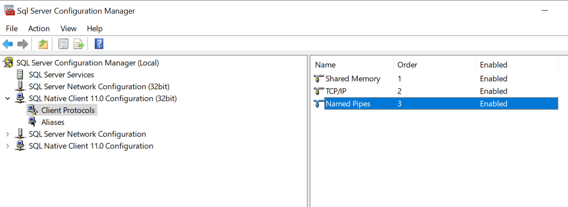Select SQL Server Network Configuration without 32bit
568x207 pixels.
click(x=87, y=134)
